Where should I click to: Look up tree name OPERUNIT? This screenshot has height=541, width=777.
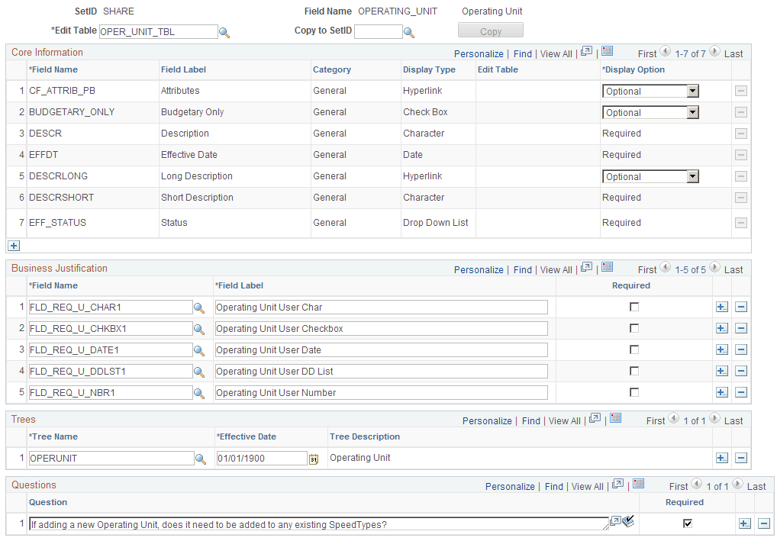click(x=201, y=459)
